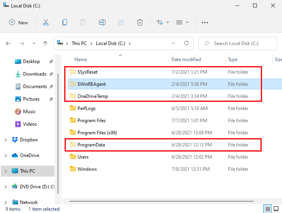This screenshot has height=213, width=282.
Task: Click the Delete trash icon
Action: tap(140, 22)
